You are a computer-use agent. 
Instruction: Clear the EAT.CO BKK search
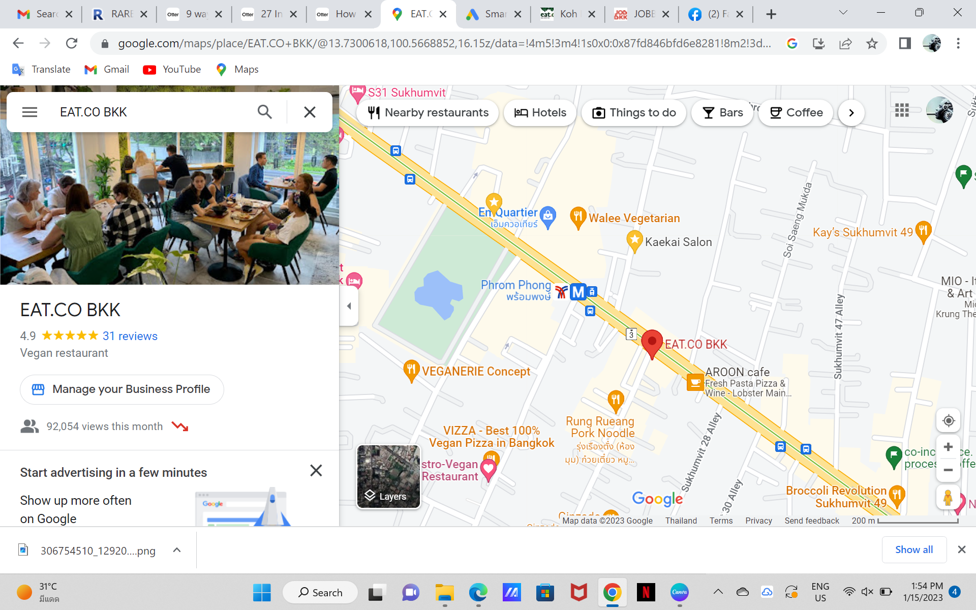coord(310,112)
